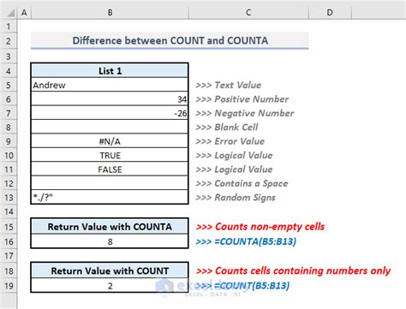Click 'Return Value with COUNTA' header
The height and width of the screenshot is (309, 406).
[x=110, y=227]
